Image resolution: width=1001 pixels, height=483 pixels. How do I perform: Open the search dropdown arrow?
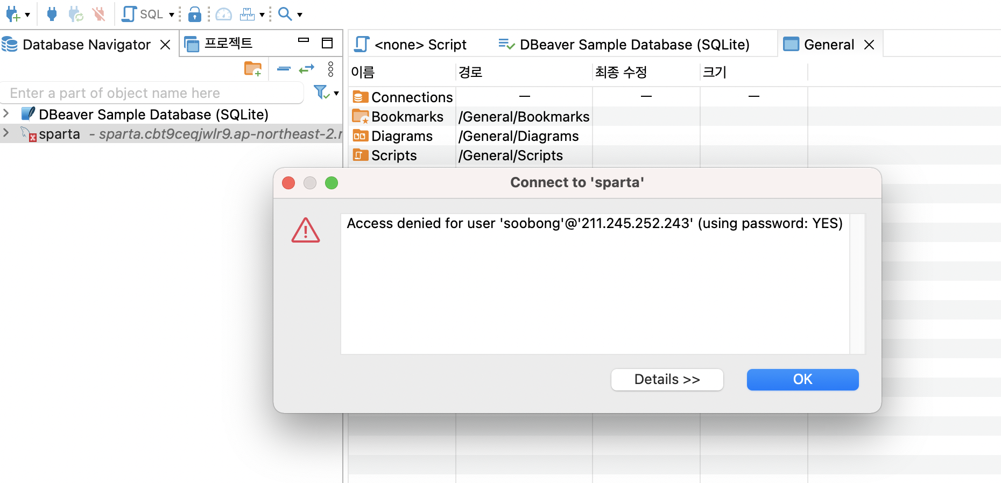300,15
